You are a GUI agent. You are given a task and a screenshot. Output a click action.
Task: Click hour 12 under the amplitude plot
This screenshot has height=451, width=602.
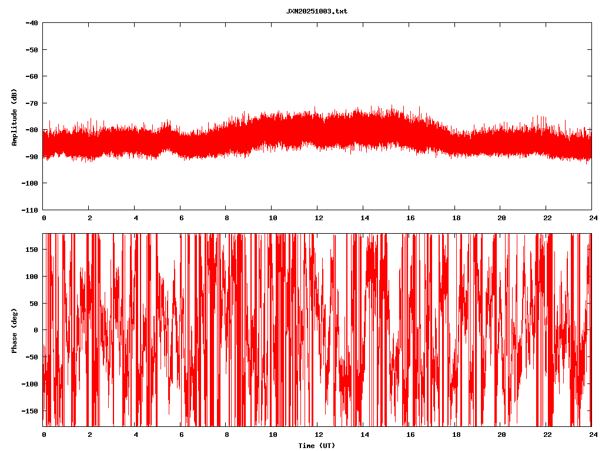coord(317,218)
